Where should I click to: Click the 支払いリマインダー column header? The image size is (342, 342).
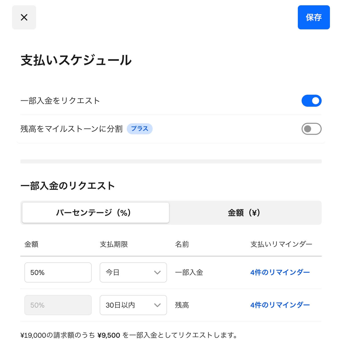click(x=281, y=244)
